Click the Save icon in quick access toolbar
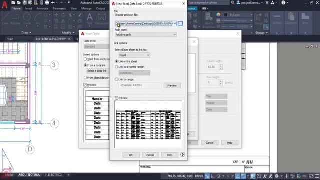This screenshot has height=180, width=320. [24, 3]
